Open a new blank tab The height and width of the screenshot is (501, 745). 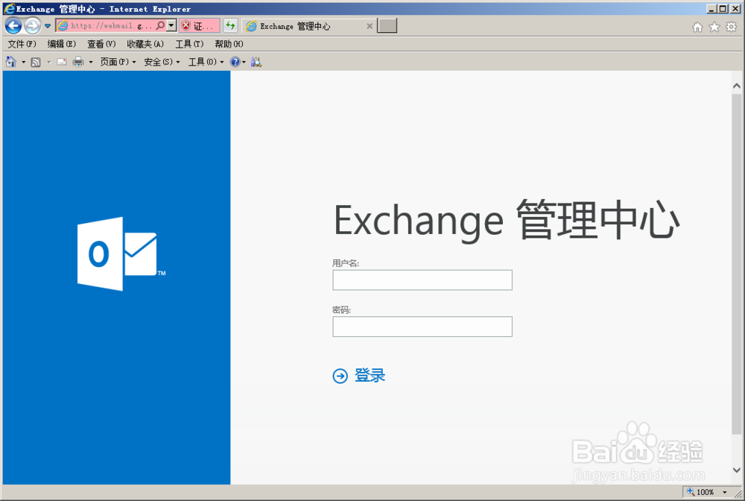(387, 25)
